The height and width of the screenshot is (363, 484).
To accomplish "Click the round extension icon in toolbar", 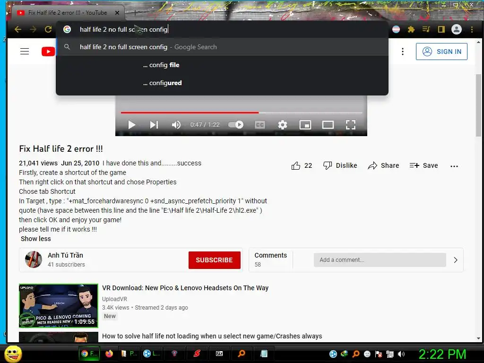I will [396, 29].
